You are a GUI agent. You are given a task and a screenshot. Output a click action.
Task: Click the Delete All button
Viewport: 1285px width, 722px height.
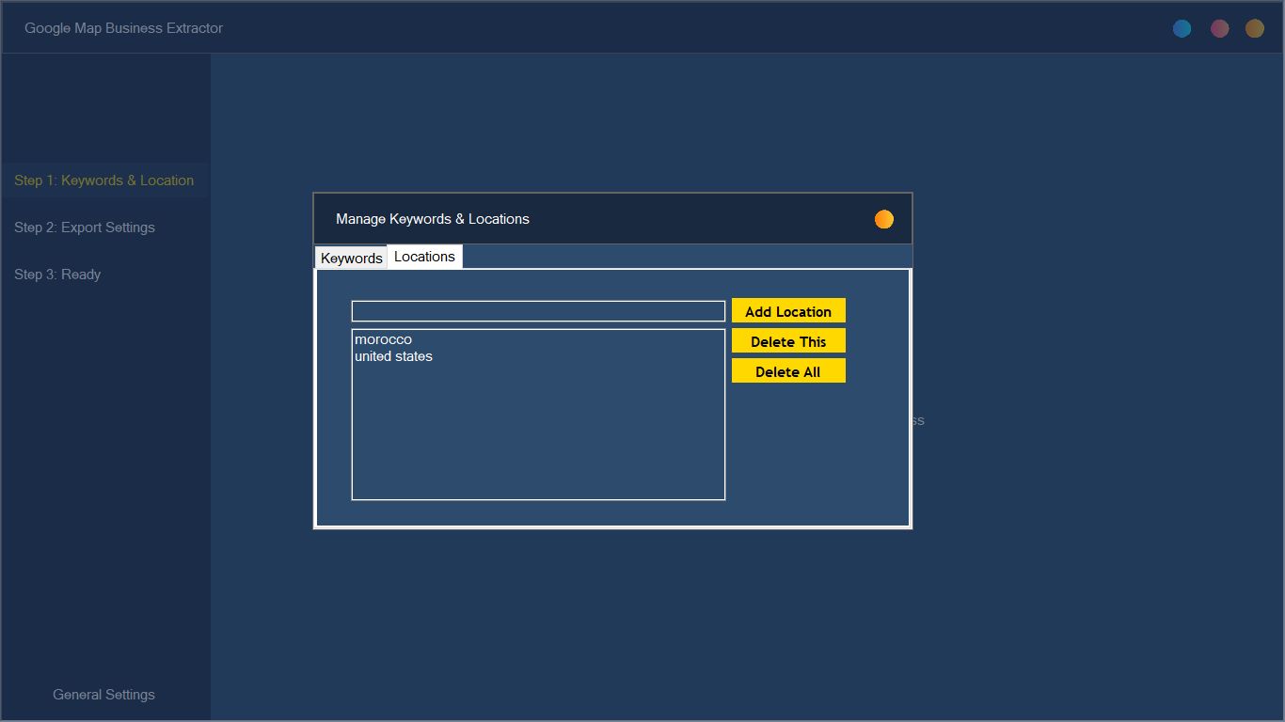pyautogui.click(x=788, y=370)
